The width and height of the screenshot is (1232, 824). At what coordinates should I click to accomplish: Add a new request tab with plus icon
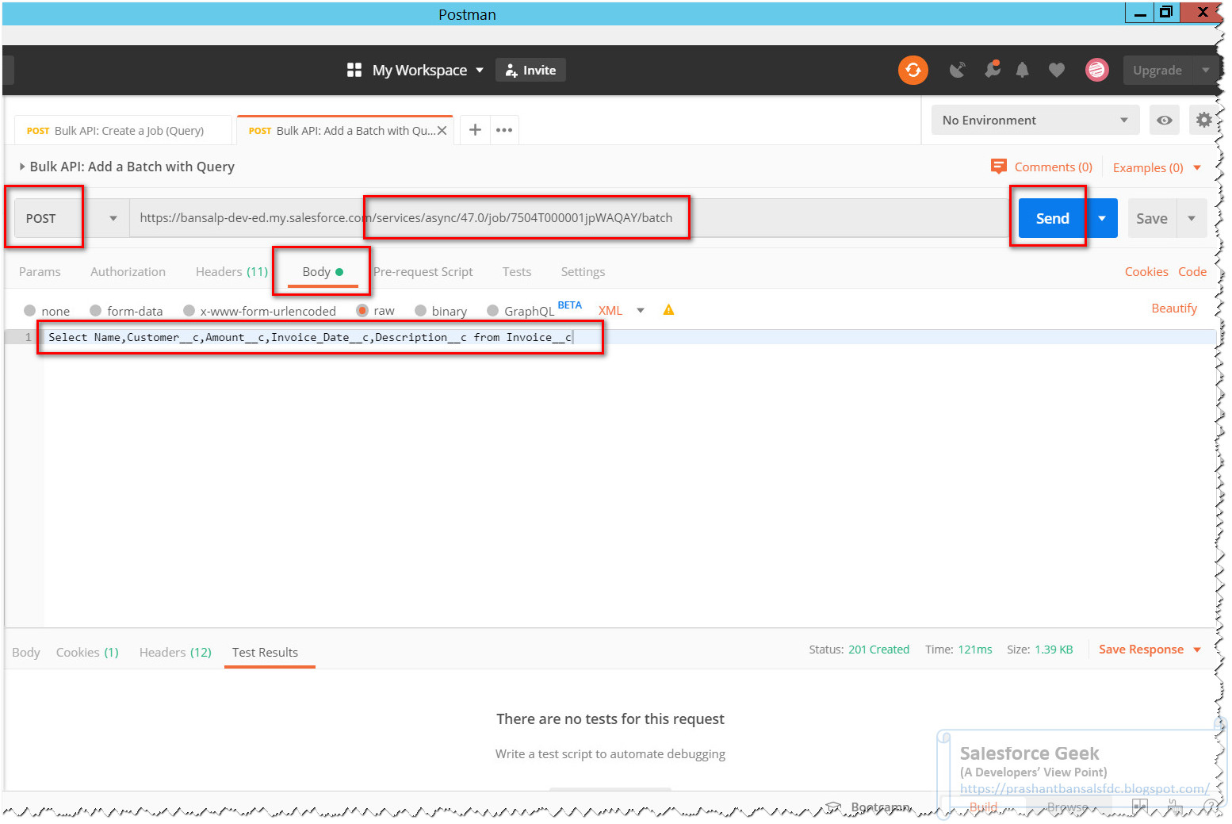475,129
